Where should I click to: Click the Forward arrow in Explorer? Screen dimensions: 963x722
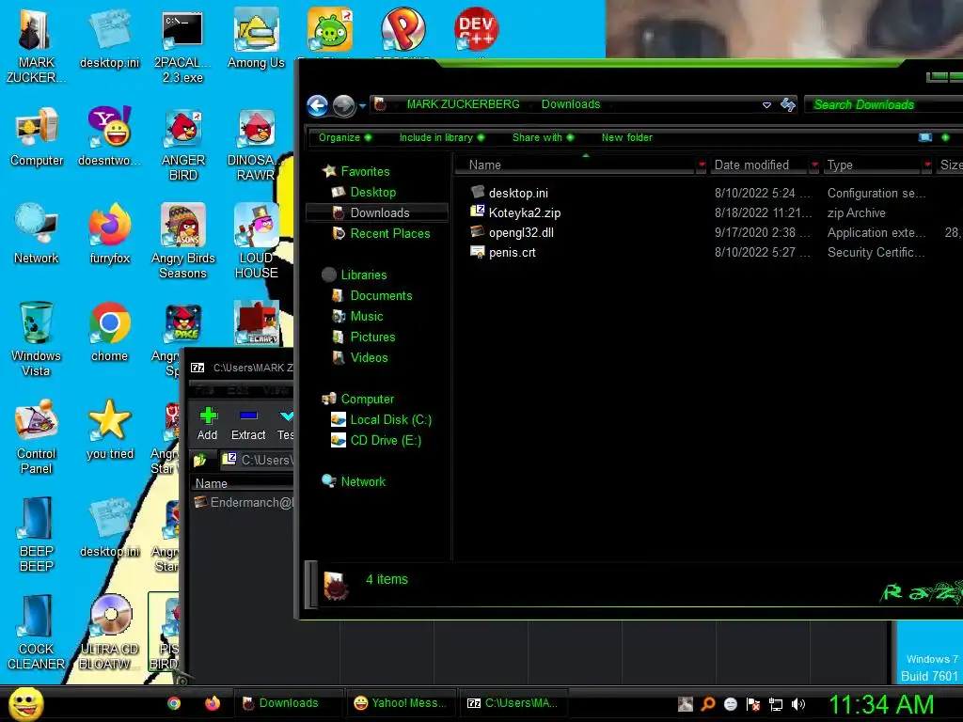pos(343,105)
